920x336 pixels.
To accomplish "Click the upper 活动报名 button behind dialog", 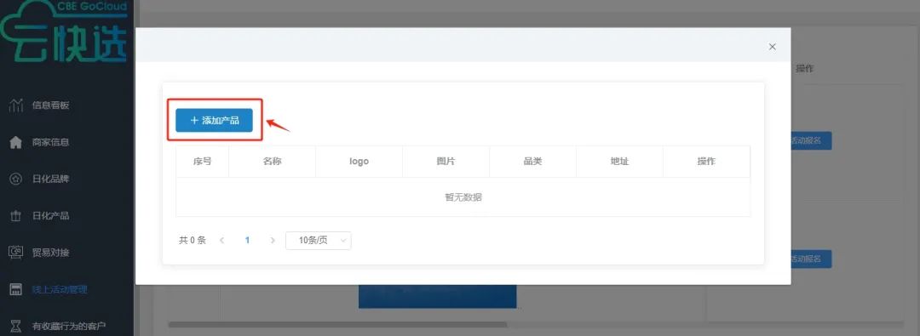I will 811,140.
